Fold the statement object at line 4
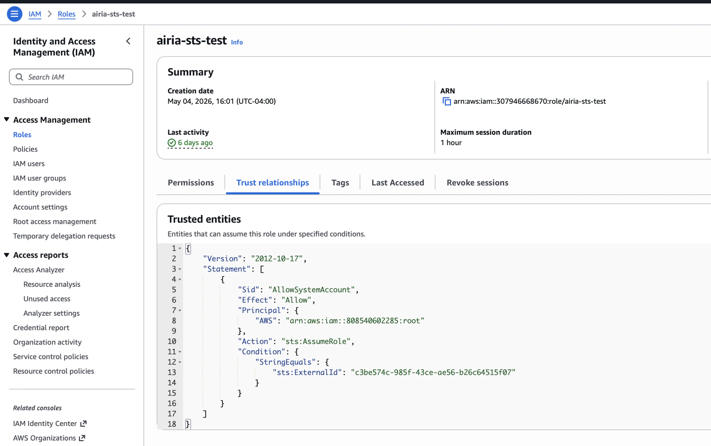 (180, 280)
